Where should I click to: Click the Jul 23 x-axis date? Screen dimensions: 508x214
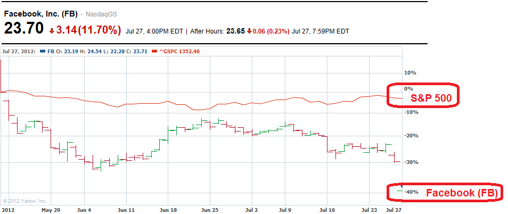(x=370, y=210)
